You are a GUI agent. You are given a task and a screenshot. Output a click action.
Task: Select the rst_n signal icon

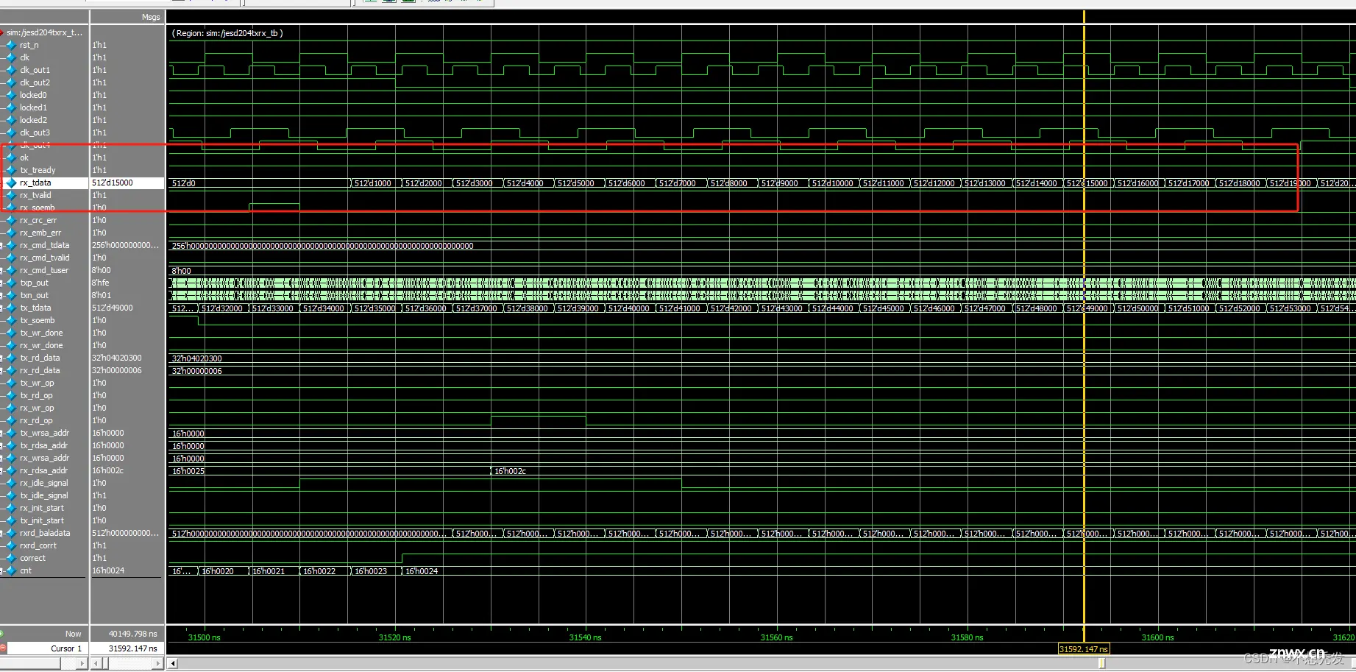pyautogui.click(x=11, y=45)
